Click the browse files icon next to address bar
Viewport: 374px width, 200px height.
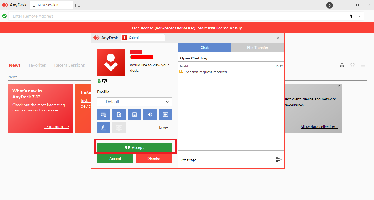[350, 16]
